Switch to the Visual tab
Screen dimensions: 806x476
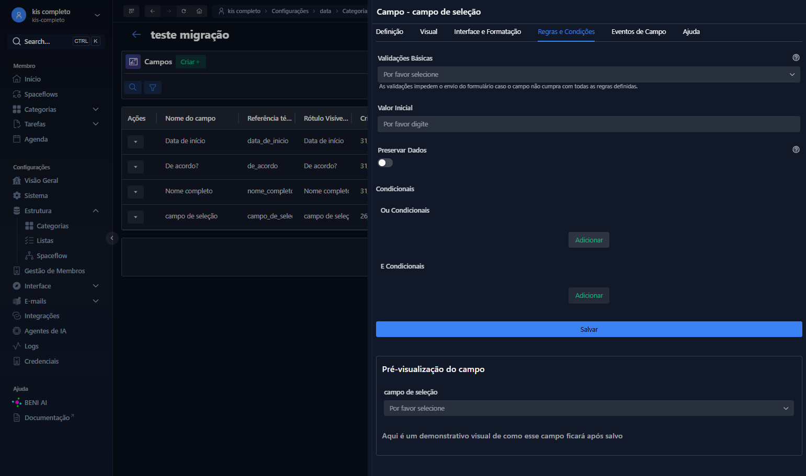(x=428, y=31)
